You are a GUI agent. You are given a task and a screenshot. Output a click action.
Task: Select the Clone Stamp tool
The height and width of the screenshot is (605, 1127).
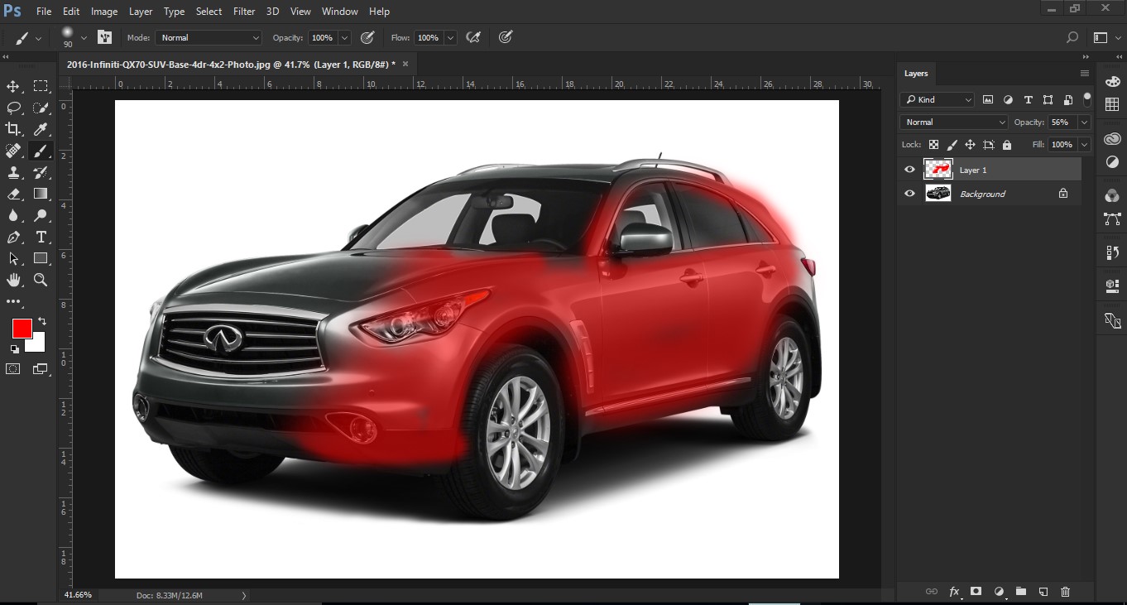coord(13,172)
